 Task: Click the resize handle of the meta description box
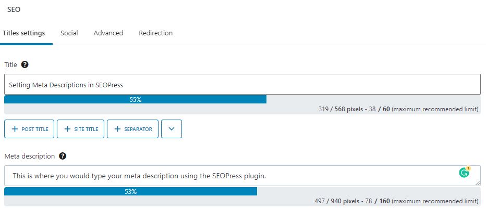tap(478, 183)
